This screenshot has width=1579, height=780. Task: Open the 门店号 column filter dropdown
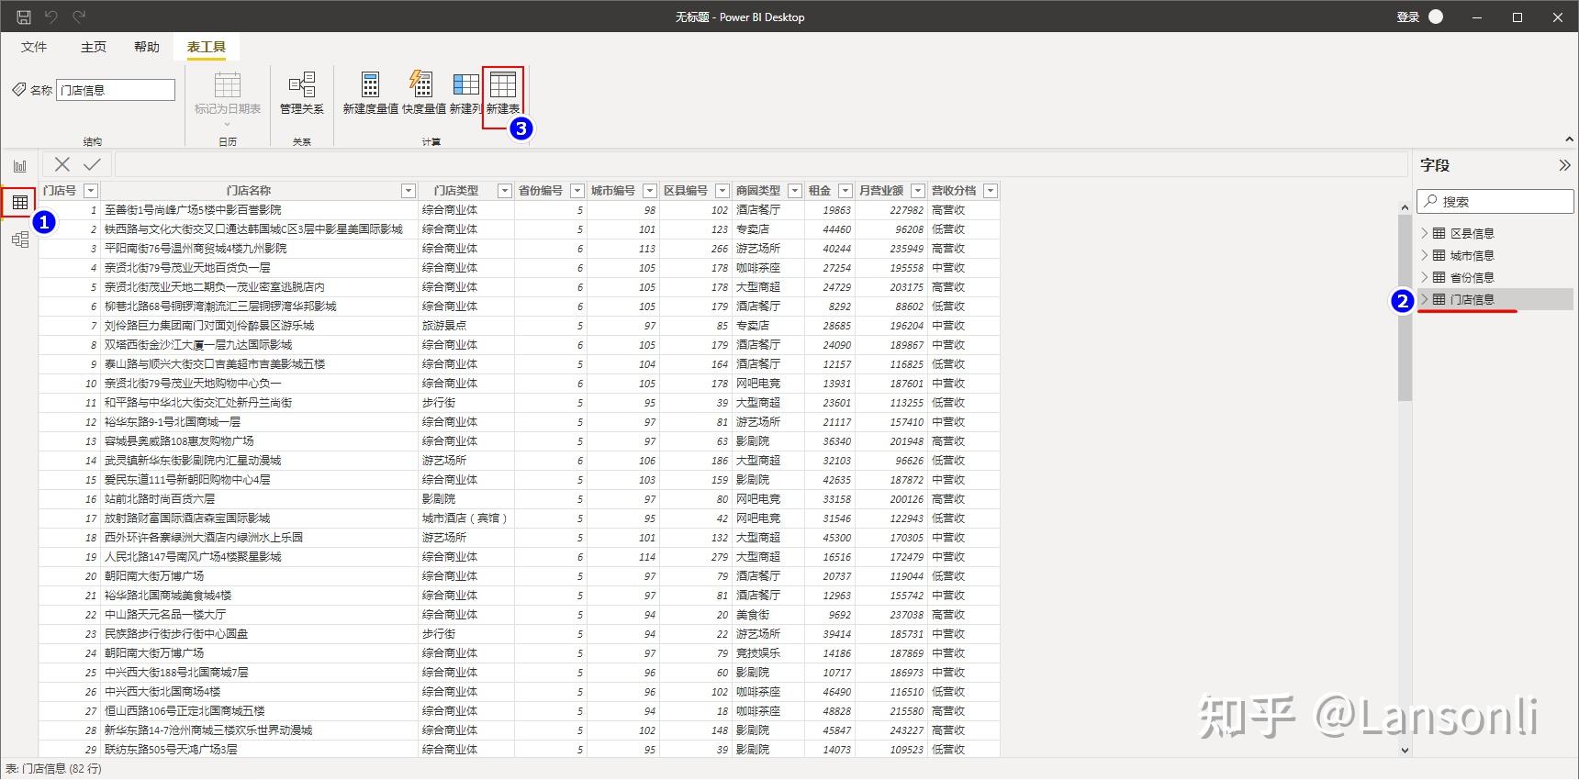pos(90,191)
